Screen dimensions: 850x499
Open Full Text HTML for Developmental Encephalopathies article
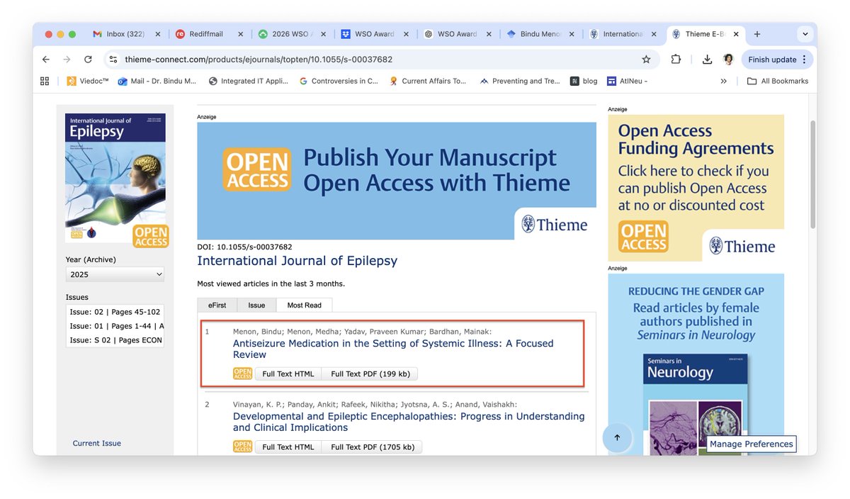[x=288, y=447]
